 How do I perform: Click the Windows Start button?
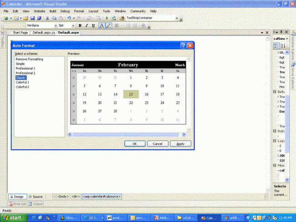14,218
